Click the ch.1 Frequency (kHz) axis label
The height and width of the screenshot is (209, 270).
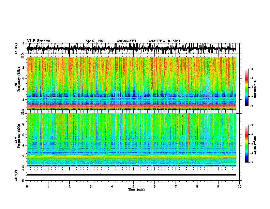(x=18, y=79)
